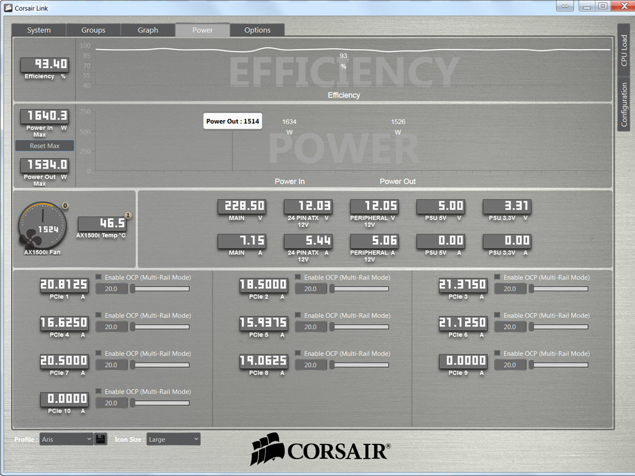The height and width of the screenshot is (476, 635).
Task: Switch to the System tab
Action: tap(39, 30)
